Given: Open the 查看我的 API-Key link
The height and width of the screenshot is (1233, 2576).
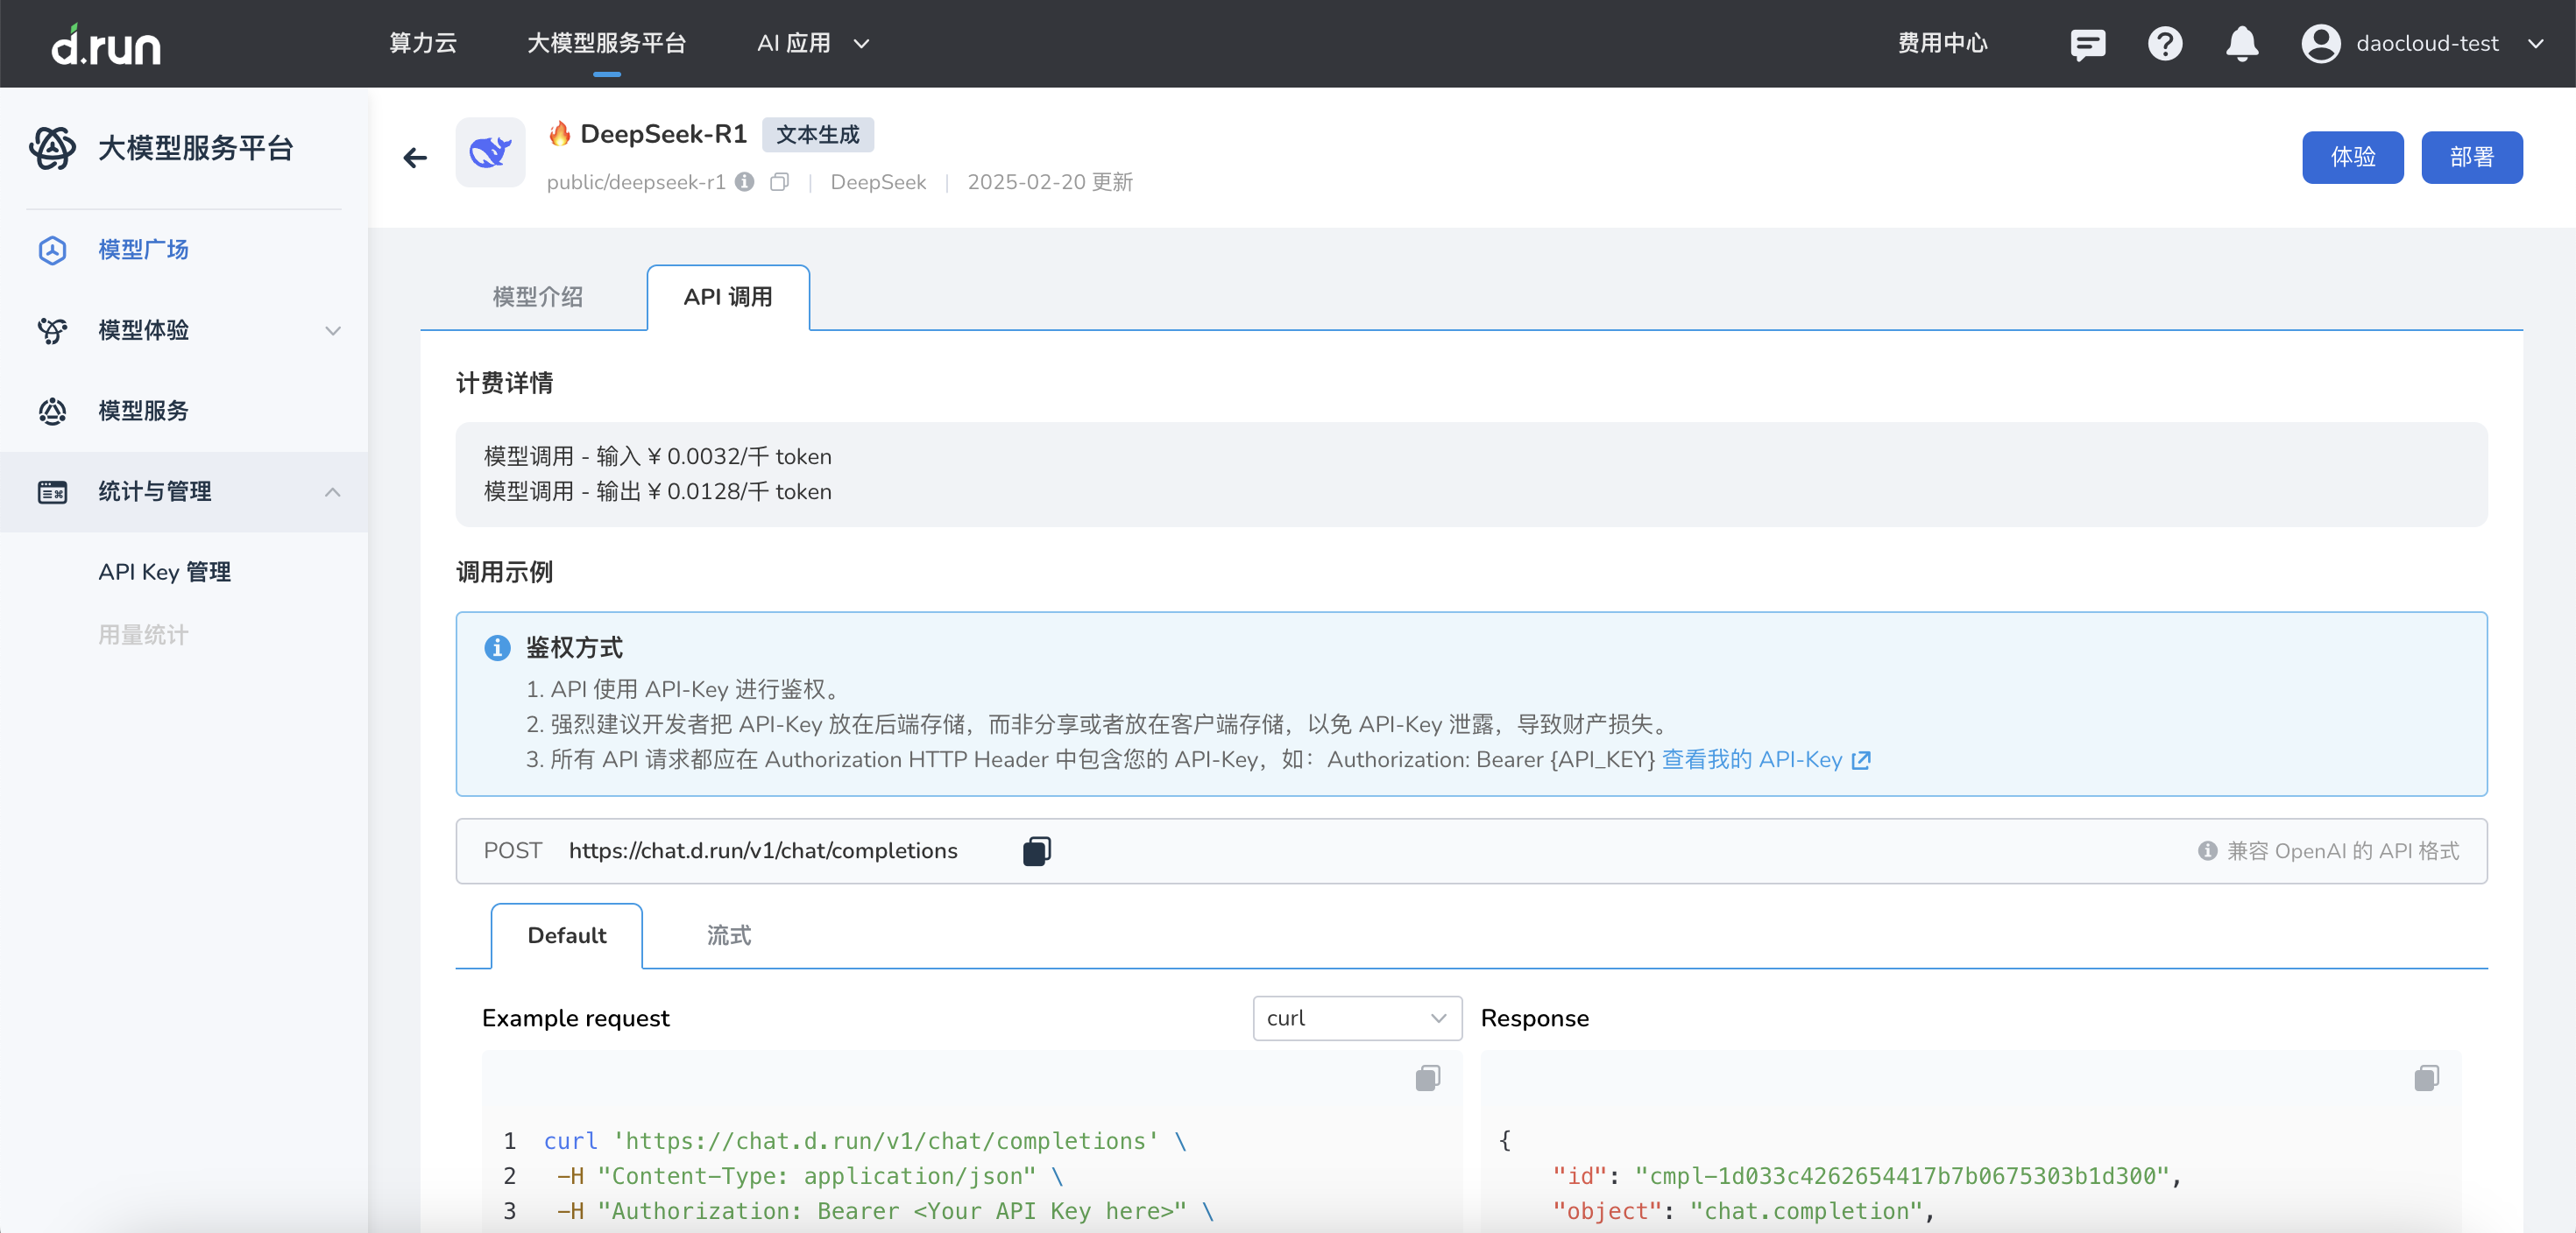Looking at the screenshot, I should click(x=1752, y=760).
